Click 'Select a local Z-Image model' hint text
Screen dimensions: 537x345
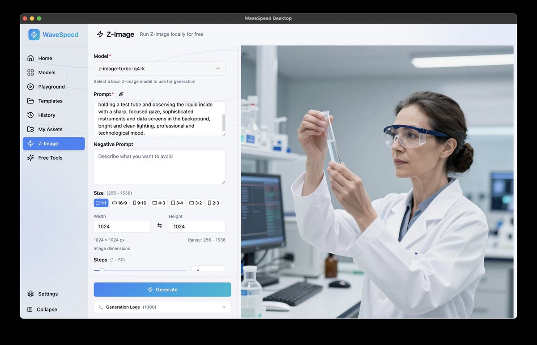pos(145,81)
